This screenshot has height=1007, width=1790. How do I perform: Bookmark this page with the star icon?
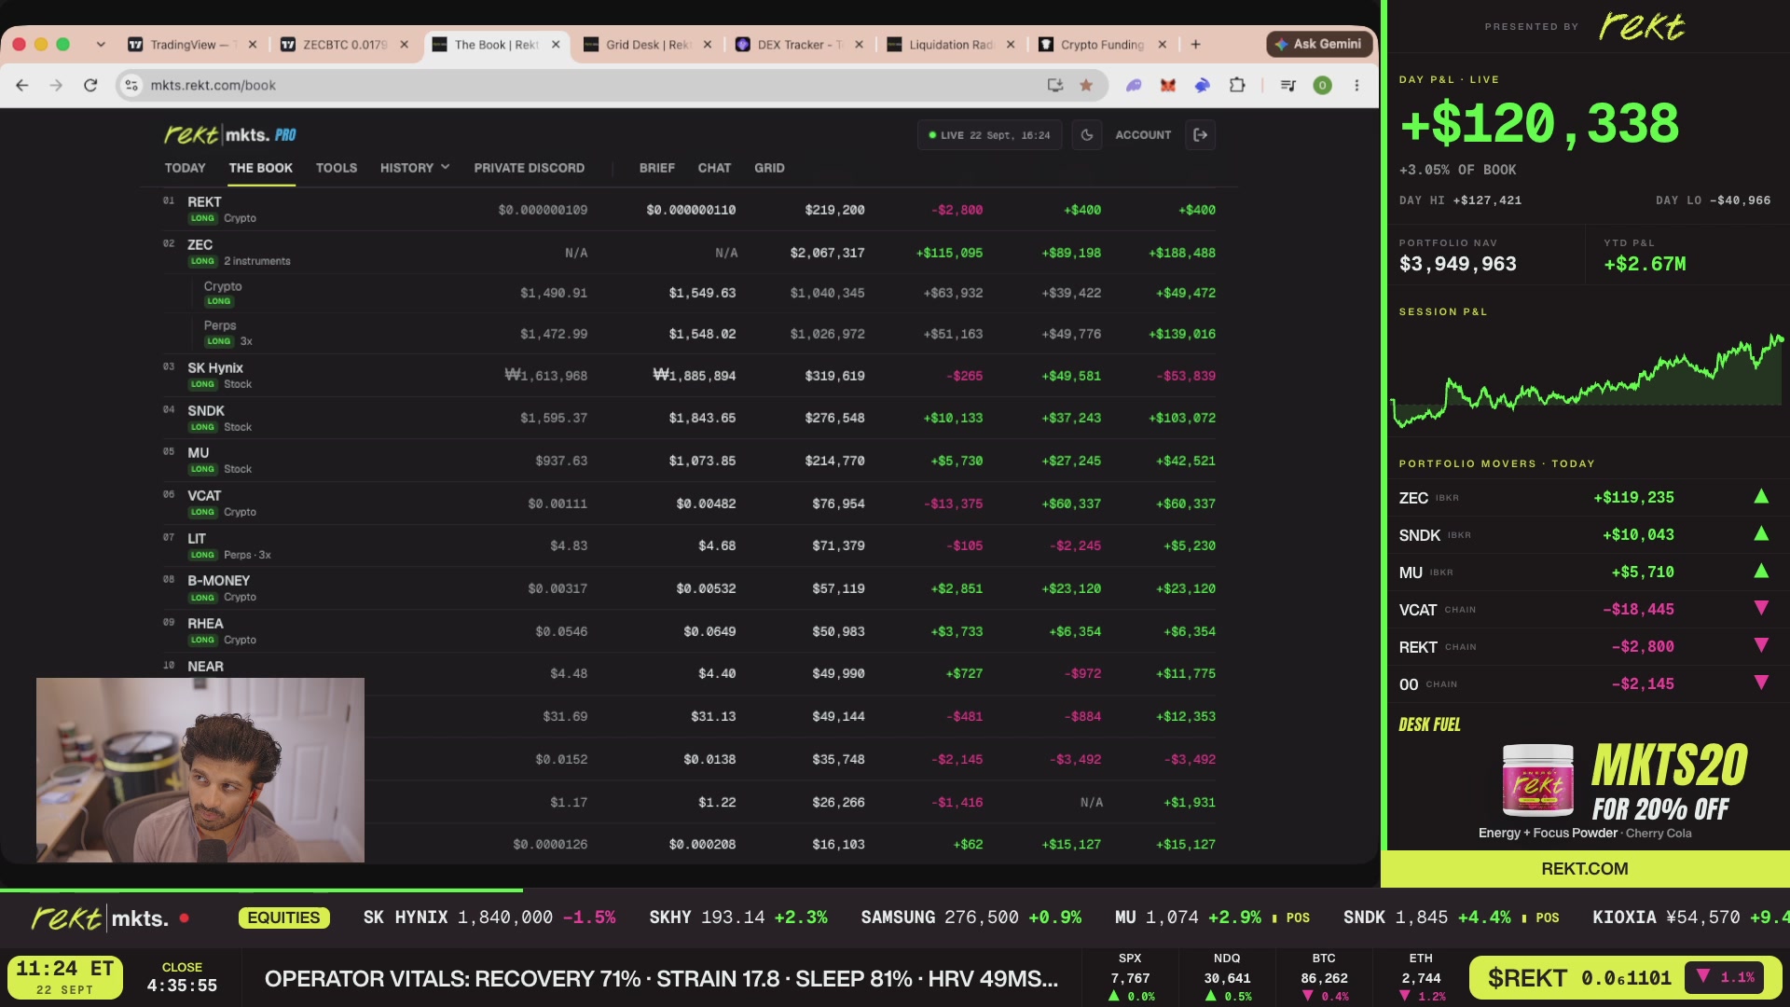pyautogui.click(x=1086, y=85)
